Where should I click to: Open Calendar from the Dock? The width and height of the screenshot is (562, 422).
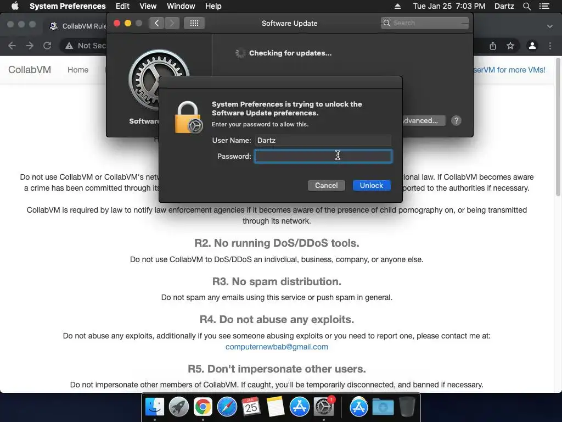251,407
